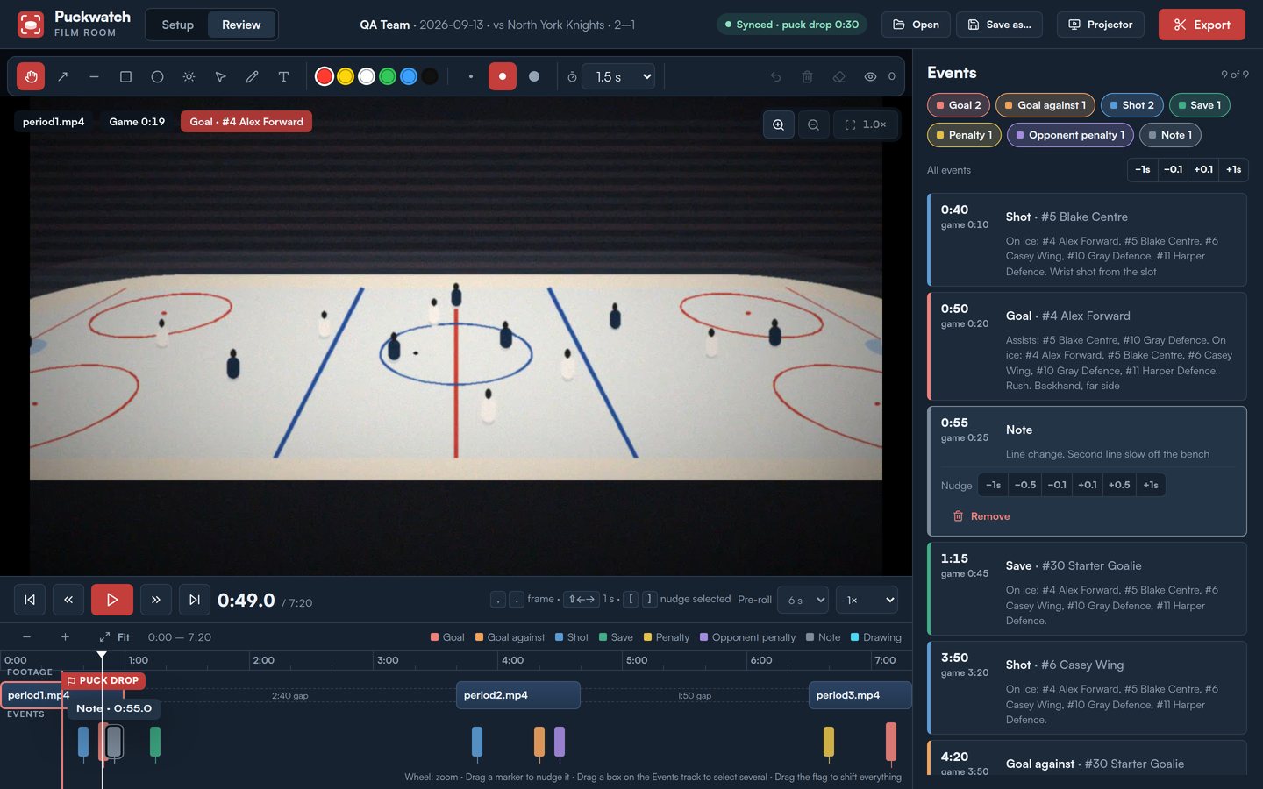Screen dimensions: 1263x789
Task: Select the spotlight highlight tool
Action: 189,77
